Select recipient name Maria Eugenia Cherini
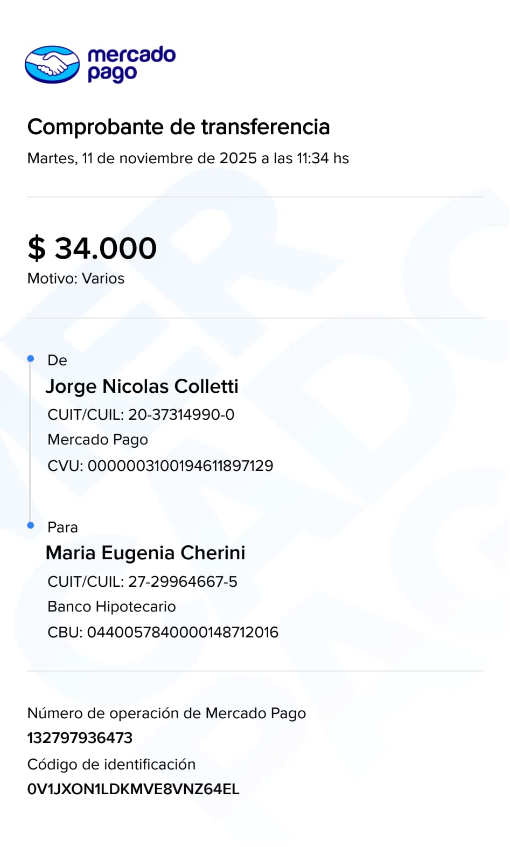 coord(145,553)
